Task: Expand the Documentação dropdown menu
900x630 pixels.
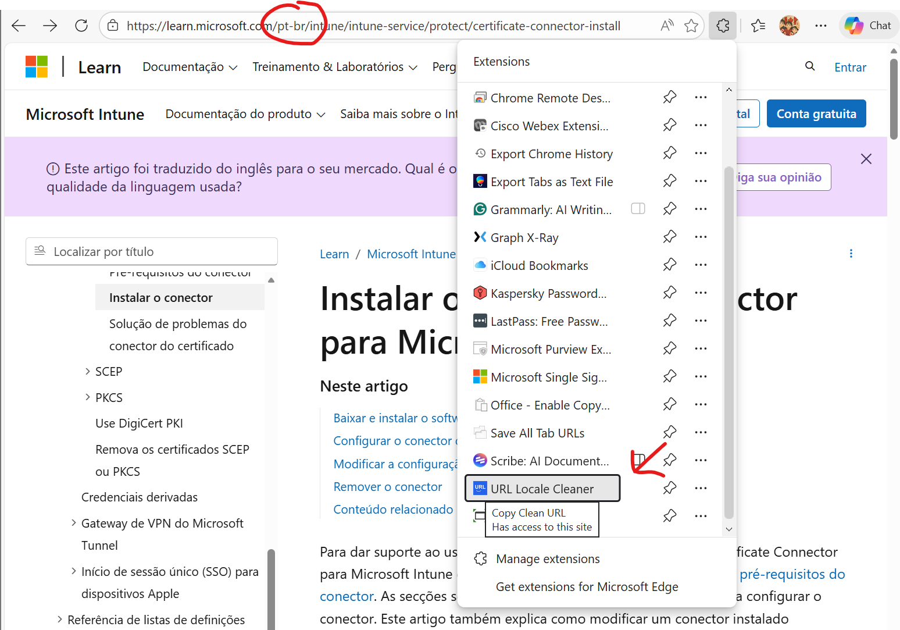Action: coord(189,66)
